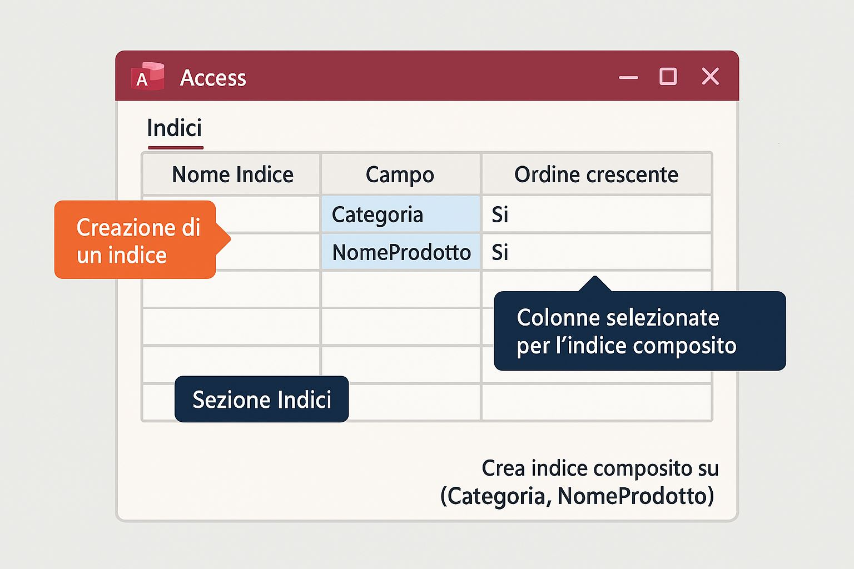This screenshot has height=569, width=854.
Task: Click the Access title text
Action: (213, 78)
